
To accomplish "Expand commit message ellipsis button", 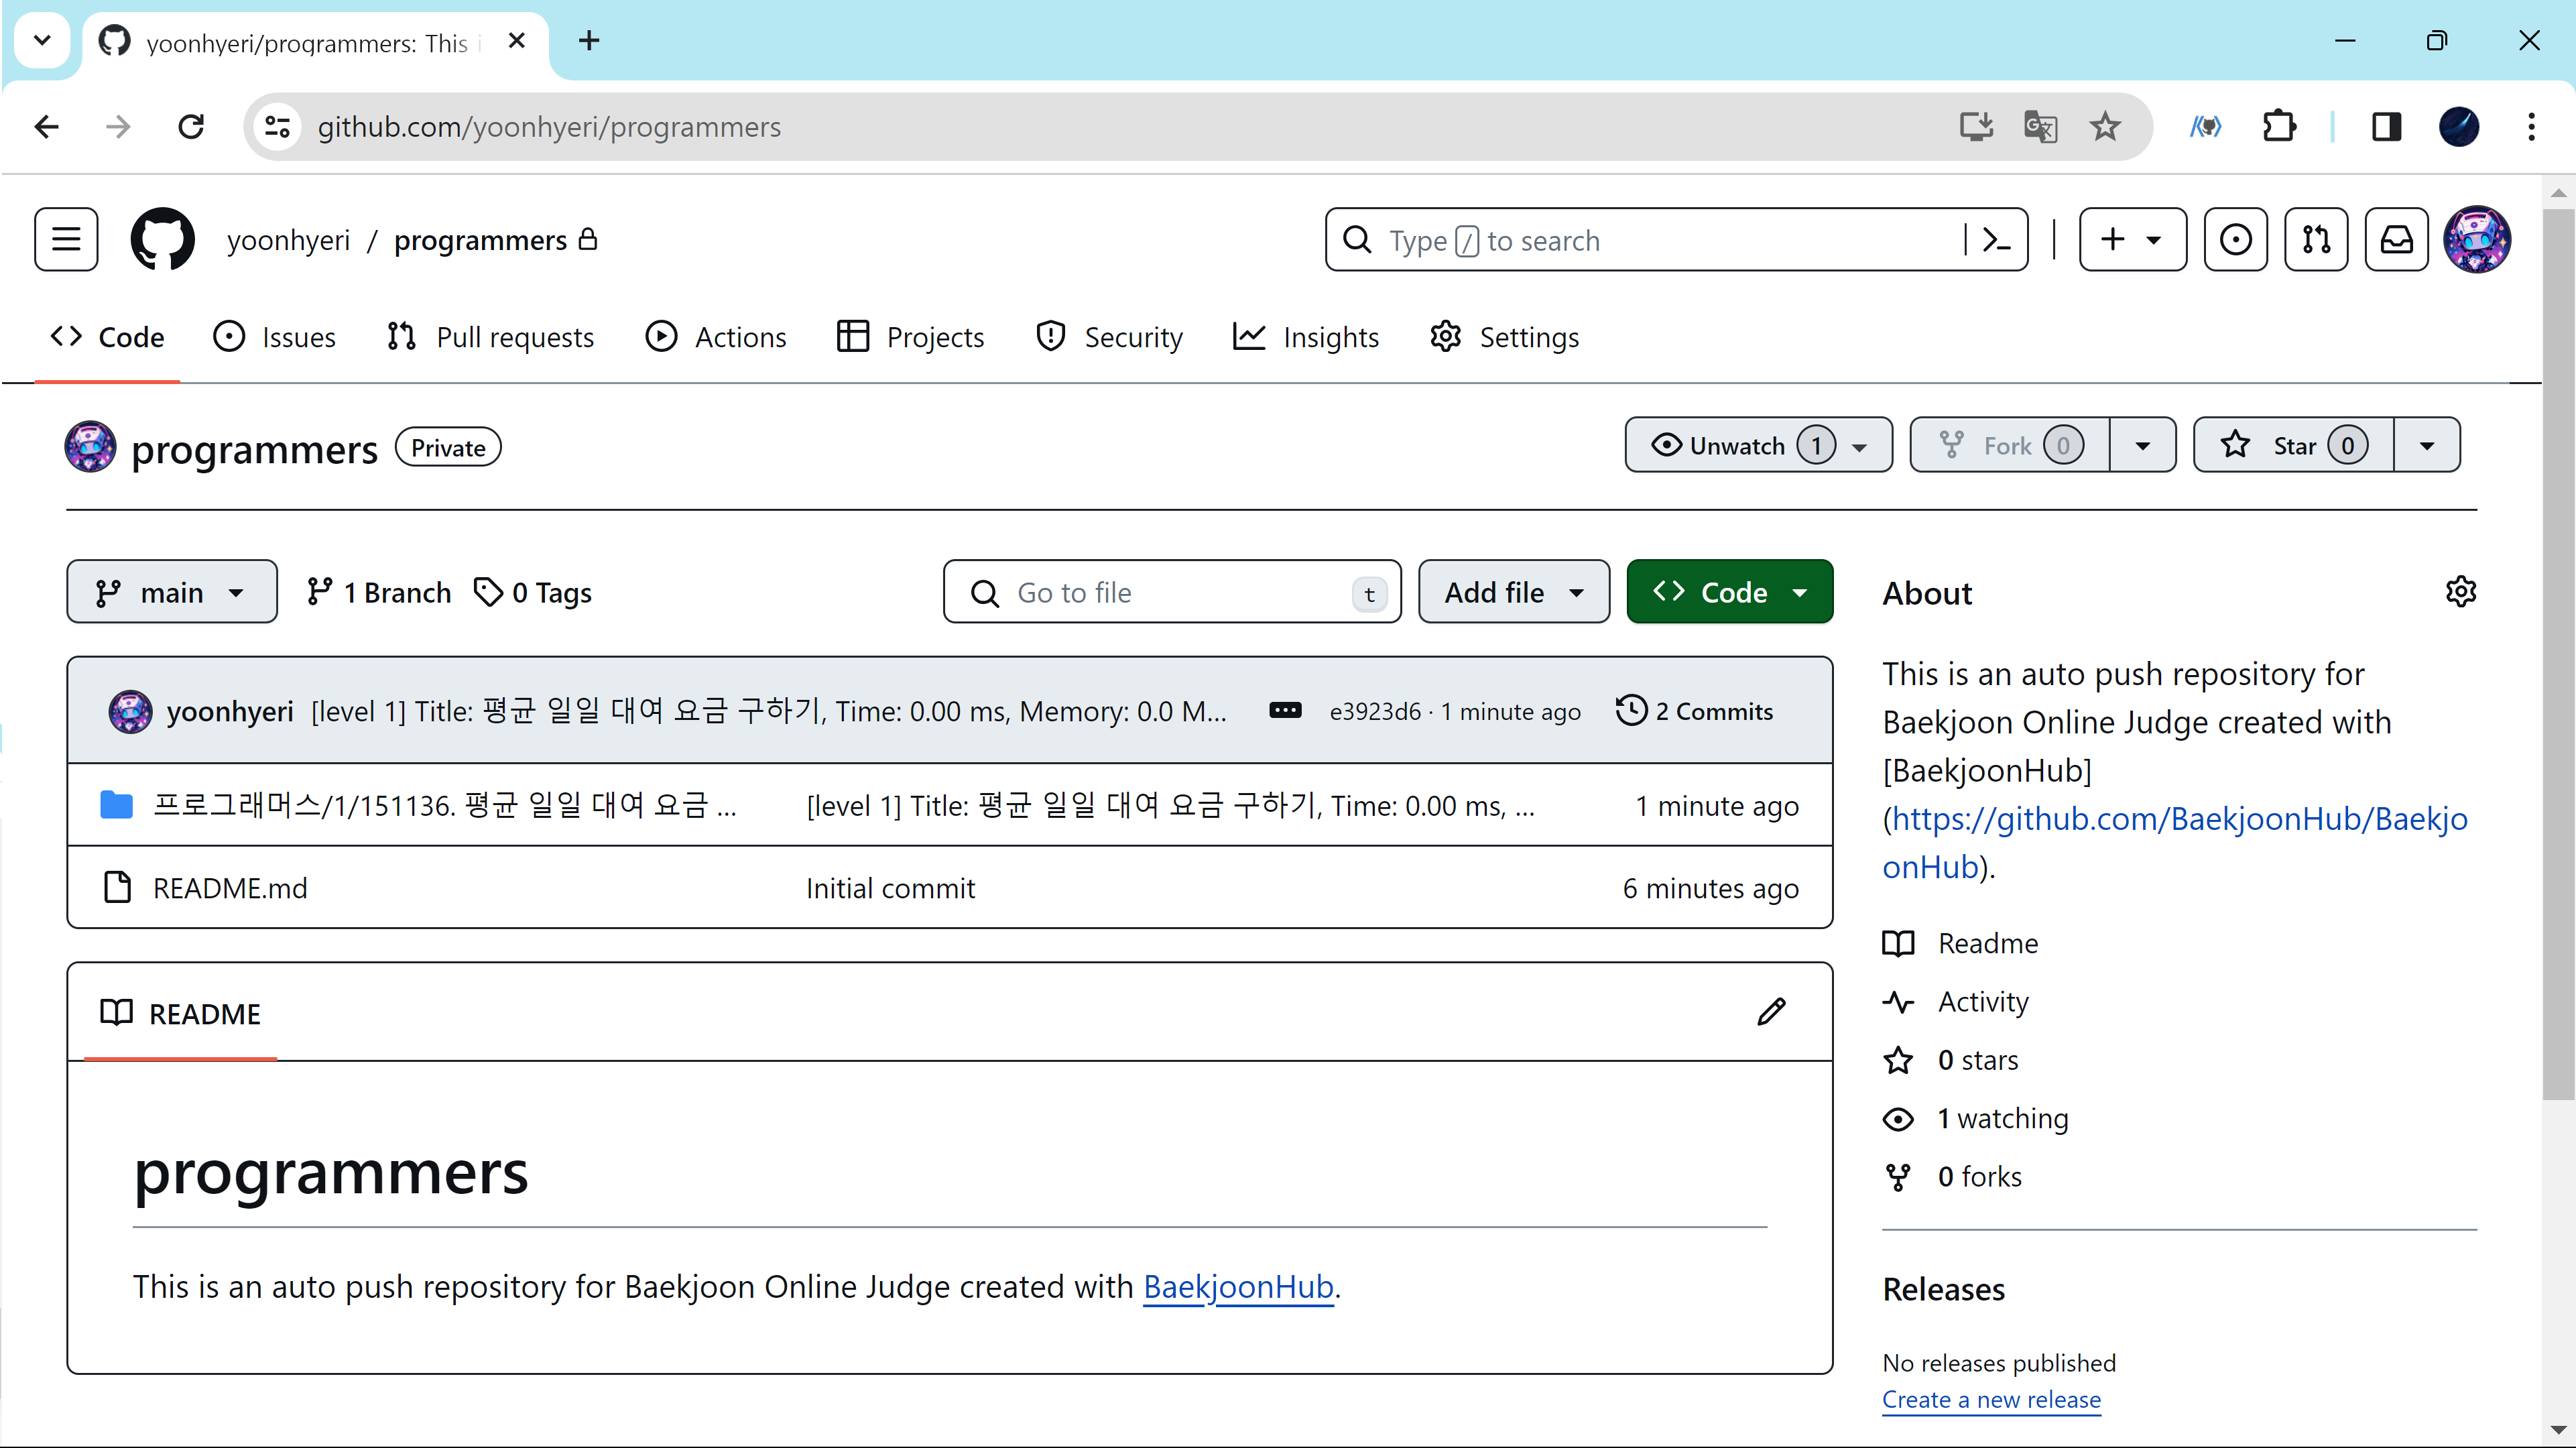I will [x=1285, y=711].
